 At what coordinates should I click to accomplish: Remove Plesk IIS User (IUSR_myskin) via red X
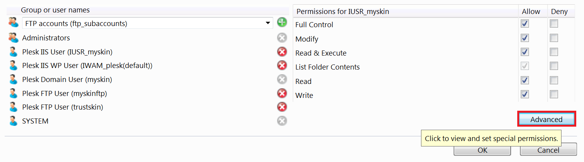tap(282, 51)
